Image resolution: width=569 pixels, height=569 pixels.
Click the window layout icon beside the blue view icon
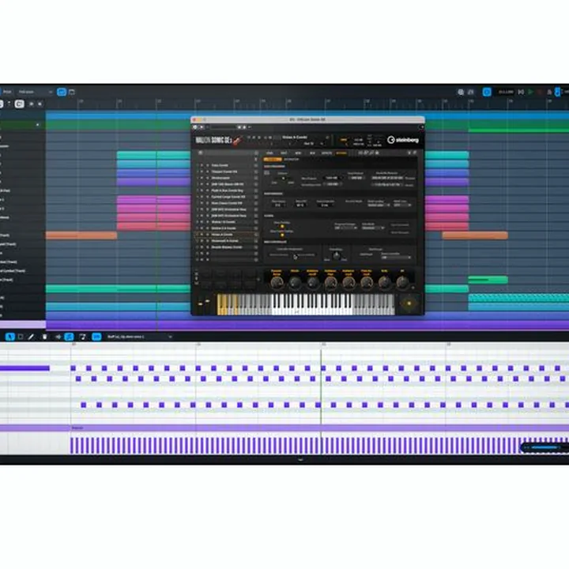tap(72, 92)
